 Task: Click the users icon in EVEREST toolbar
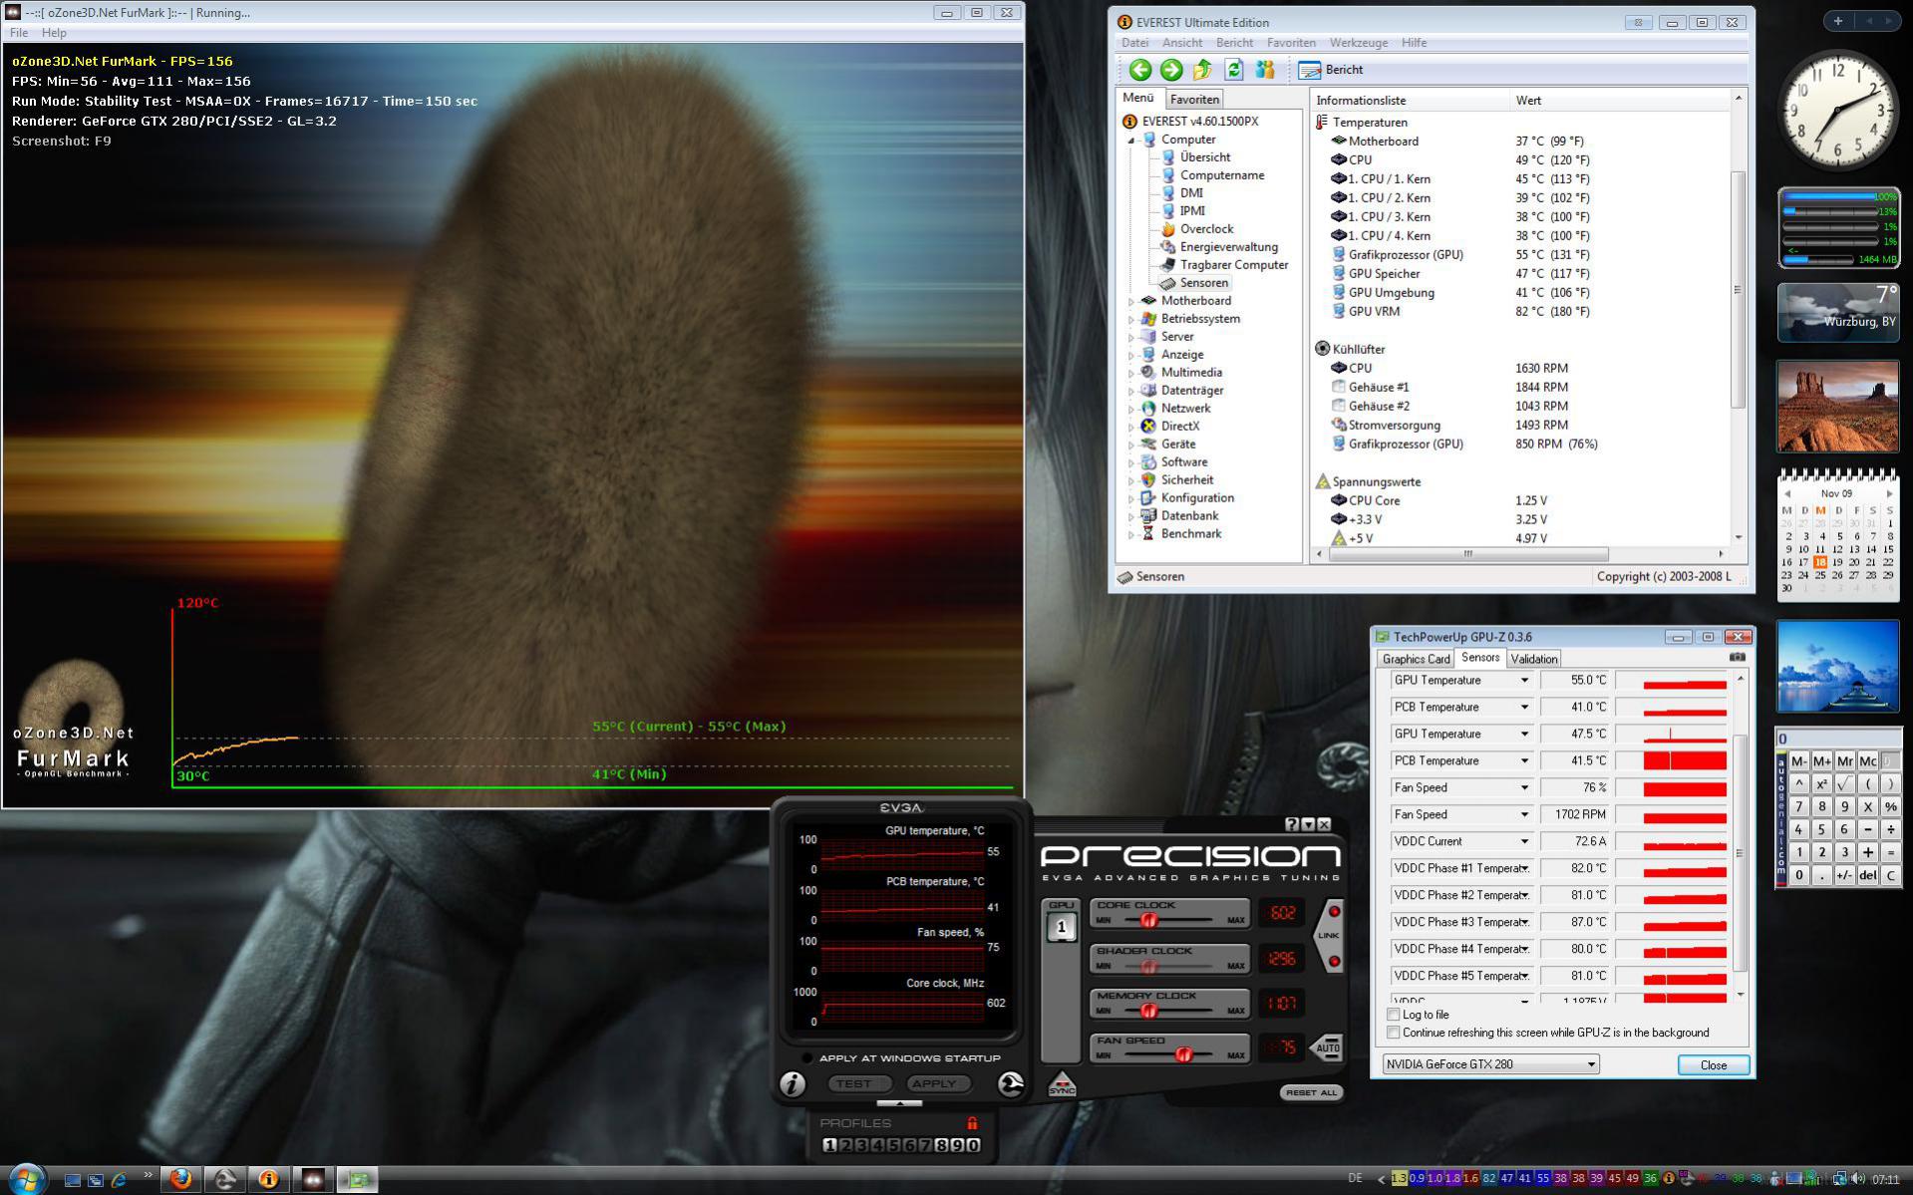click(x=1265, y=70)
